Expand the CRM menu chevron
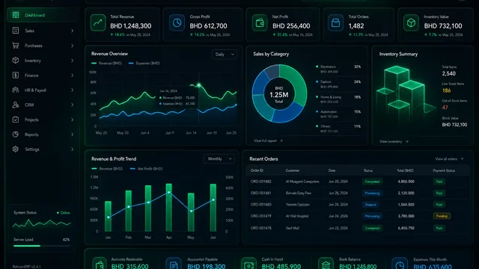 pyautogui.click(x=72, y=105)
